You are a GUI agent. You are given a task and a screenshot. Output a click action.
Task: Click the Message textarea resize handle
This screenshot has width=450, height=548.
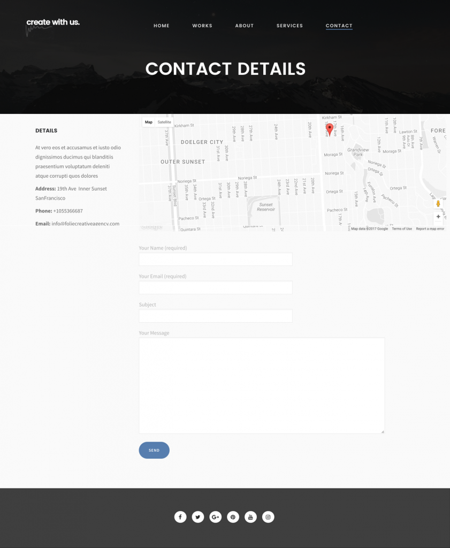(x=383, y=432)
